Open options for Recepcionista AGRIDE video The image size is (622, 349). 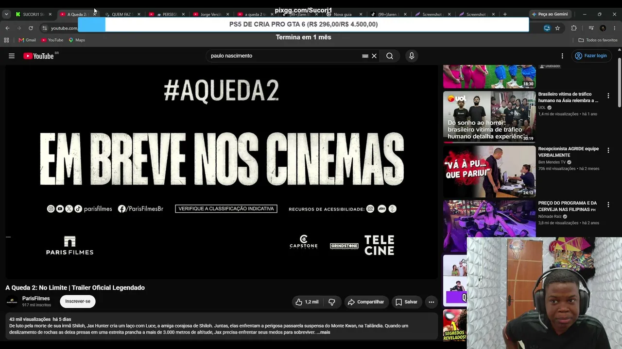[x=608, y=151]
